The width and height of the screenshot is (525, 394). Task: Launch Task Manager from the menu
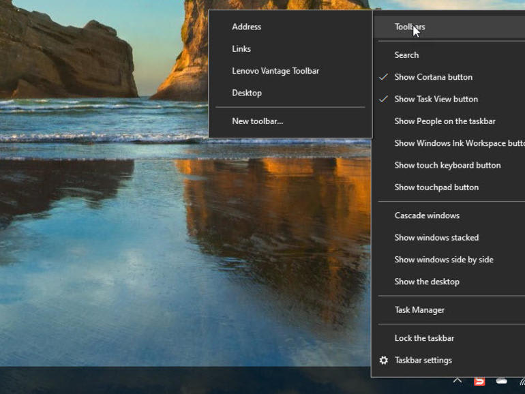click(x=419, y=309)
